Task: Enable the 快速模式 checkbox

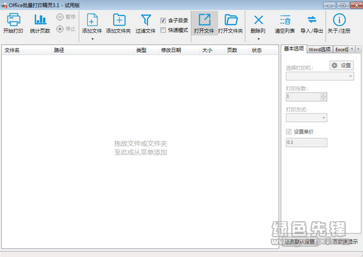Action: coord(163,30)
